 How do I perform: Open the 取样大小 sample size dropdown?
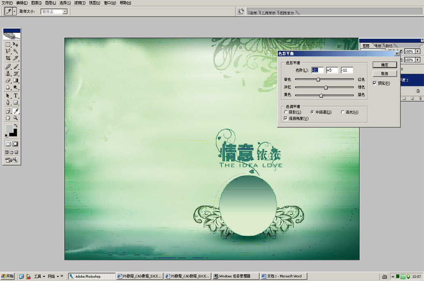click(x=65, y=12)
